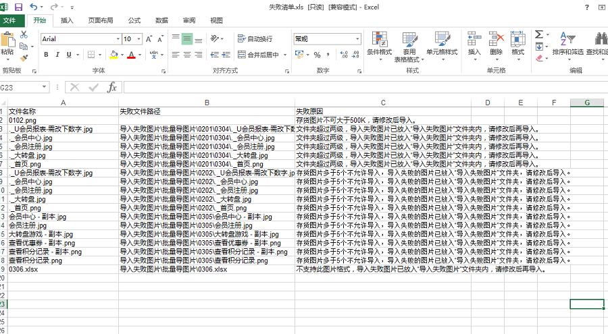Click the 查找和选择 binoculars icon
This screenshot has width=608, height=334.
pyautogui.click(x=601, y=38)
